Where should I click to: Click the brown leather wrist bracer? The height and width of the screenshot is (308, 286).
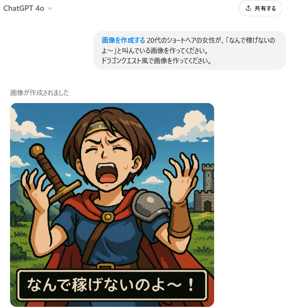[180, 218]
